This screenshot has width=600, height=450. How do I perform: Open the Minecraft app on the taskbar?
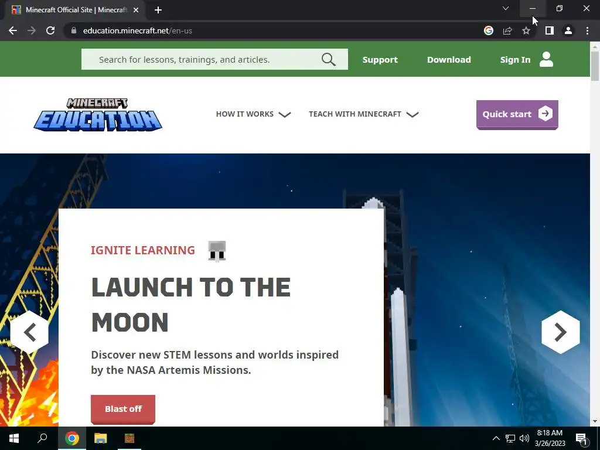click(129, 438)
